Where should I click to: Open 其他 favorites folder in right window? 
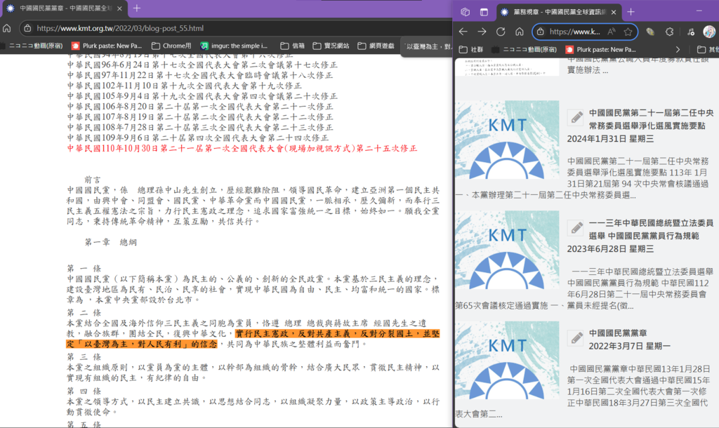(x=708, y=50)
